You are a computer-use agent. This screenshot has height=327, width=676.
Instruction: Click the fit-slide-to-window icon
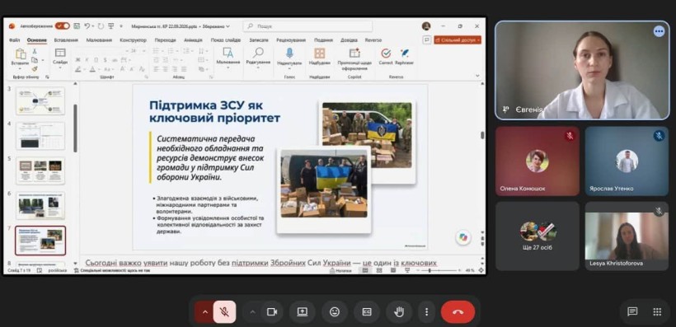pyautogui.click(x=481, y=270)
